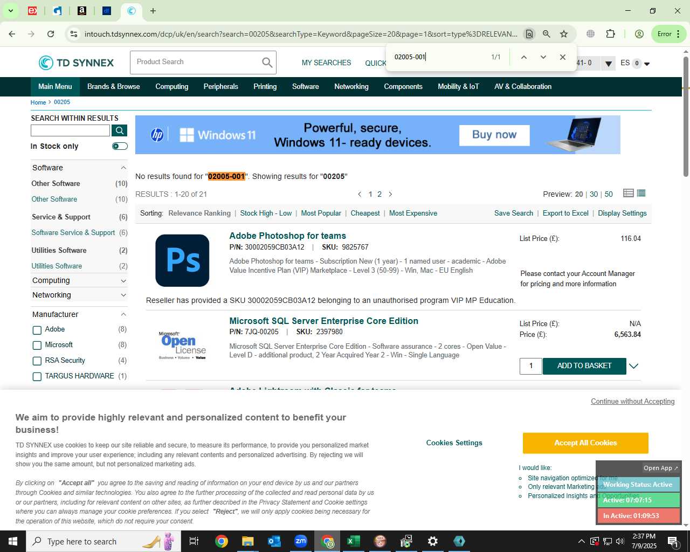
Task: Click the quantity field for SQL Server
Action: tap(531, 366)
